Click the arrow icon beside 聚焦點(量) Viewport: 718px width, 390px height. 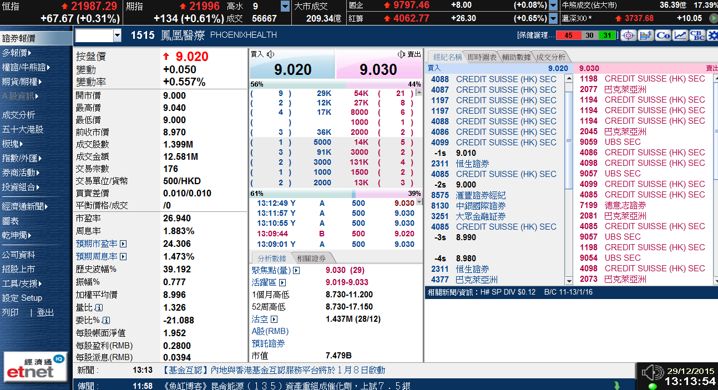pos(296,271)
